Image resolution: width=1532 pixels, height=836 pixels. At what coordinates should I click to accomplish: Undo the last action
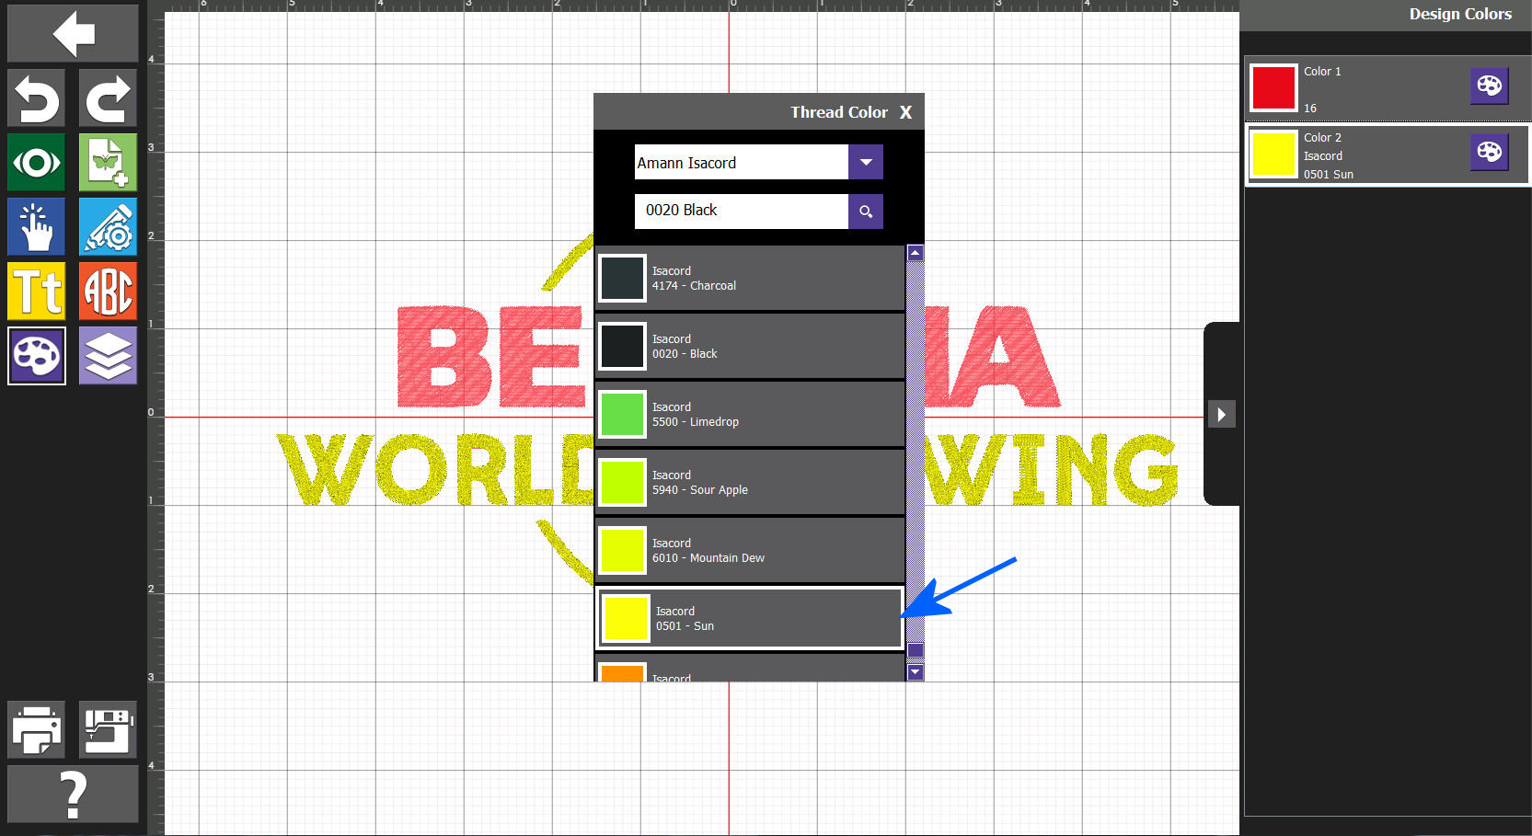click(37, 97)
